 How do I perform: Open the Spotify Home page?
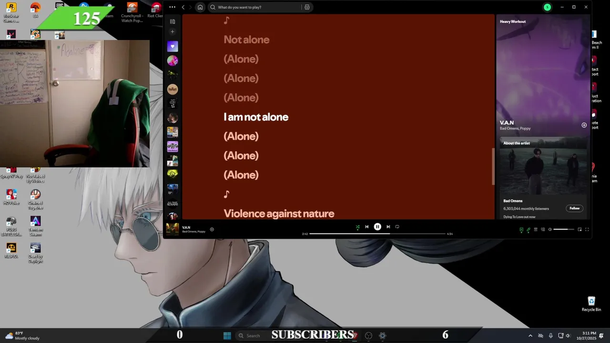[x=200, y=7]
